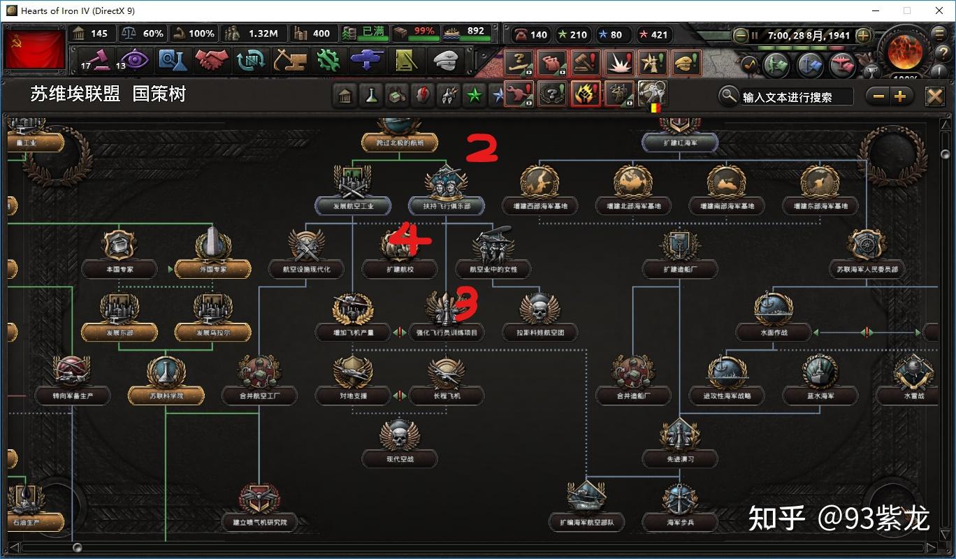The image size is (956, 559).
Task: Open the Construction crane icon
Action: 289,61
